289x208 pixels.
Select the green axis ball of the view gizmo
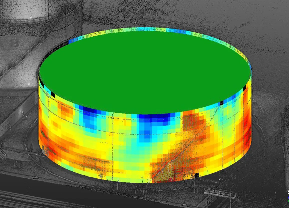click(x=288, y=201)
